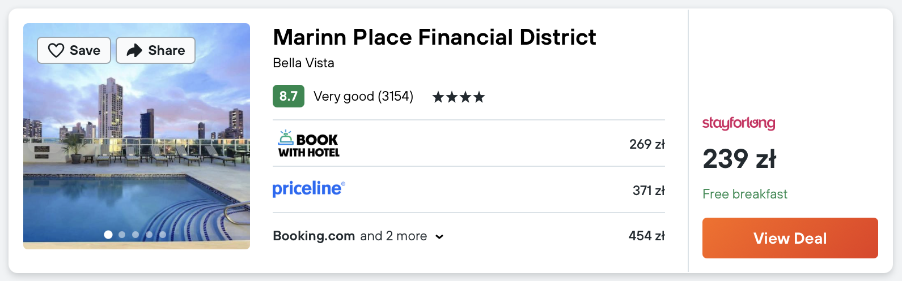Click the Bella Vista location text
The image size is (902, 281).
[303, 63]
